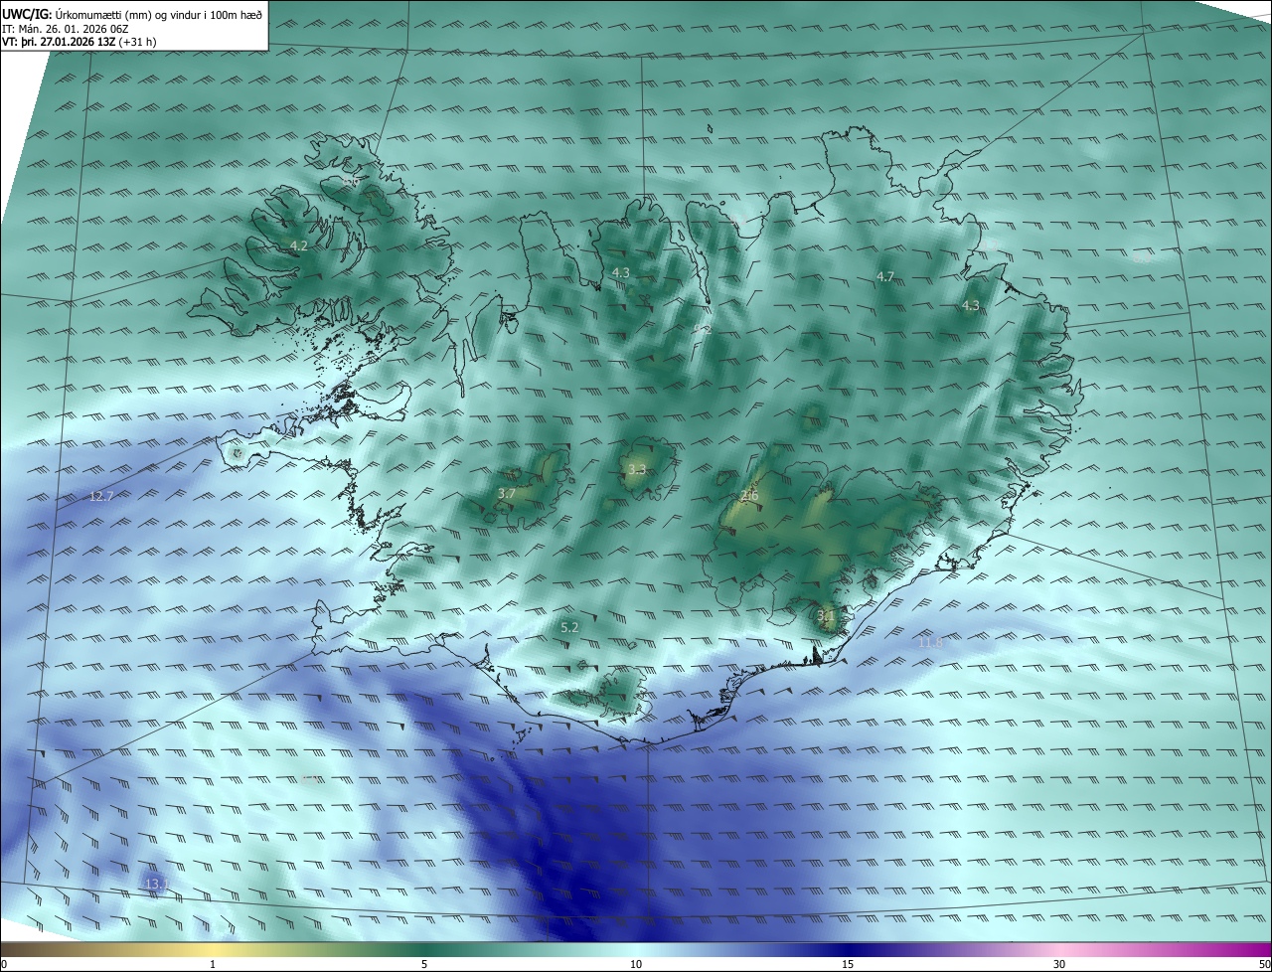Click the 4.2 value over the Westfjords
The image size is (1272, 972).
(x=299, y=245)
